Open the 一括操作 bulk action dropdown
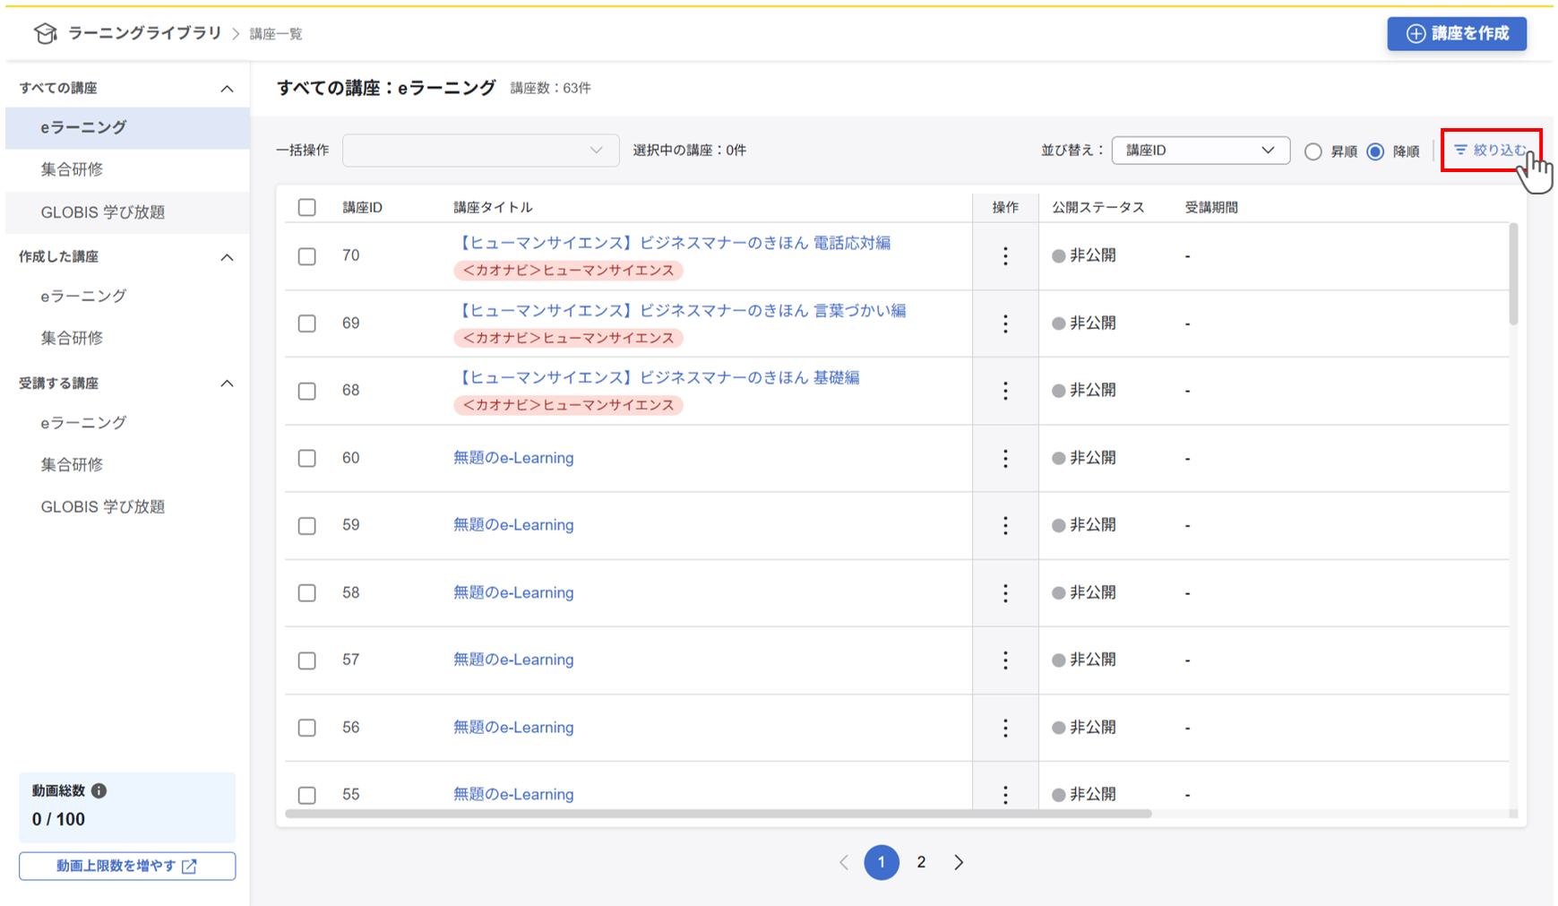1558x906 pixels. click(x=480, y=151)
